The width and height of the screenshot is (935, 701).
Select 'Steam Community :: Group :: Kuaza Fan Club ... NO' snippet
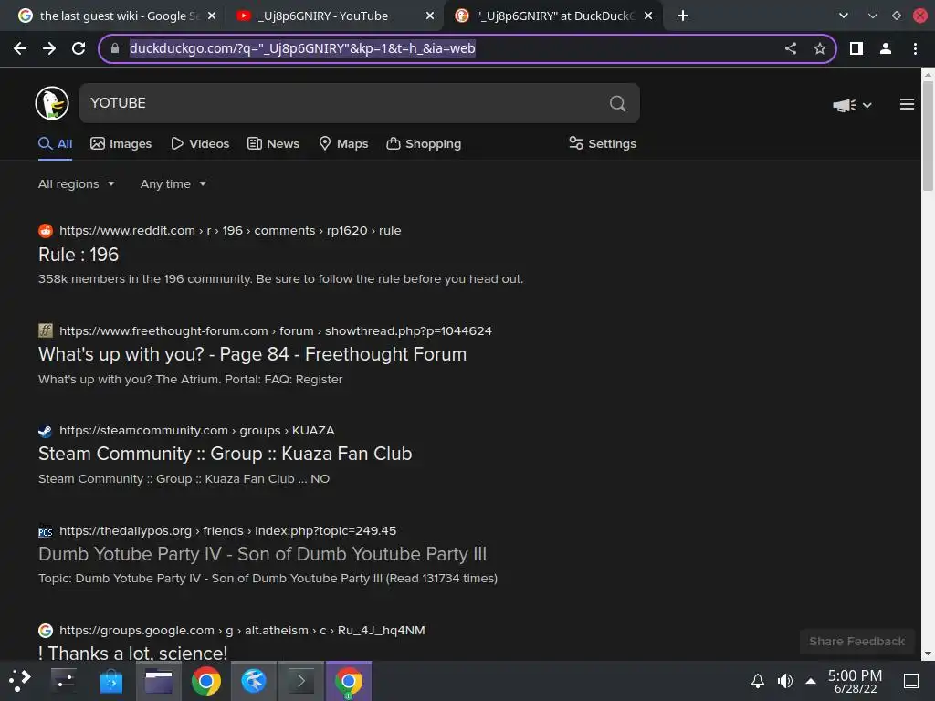pos(184,479)
